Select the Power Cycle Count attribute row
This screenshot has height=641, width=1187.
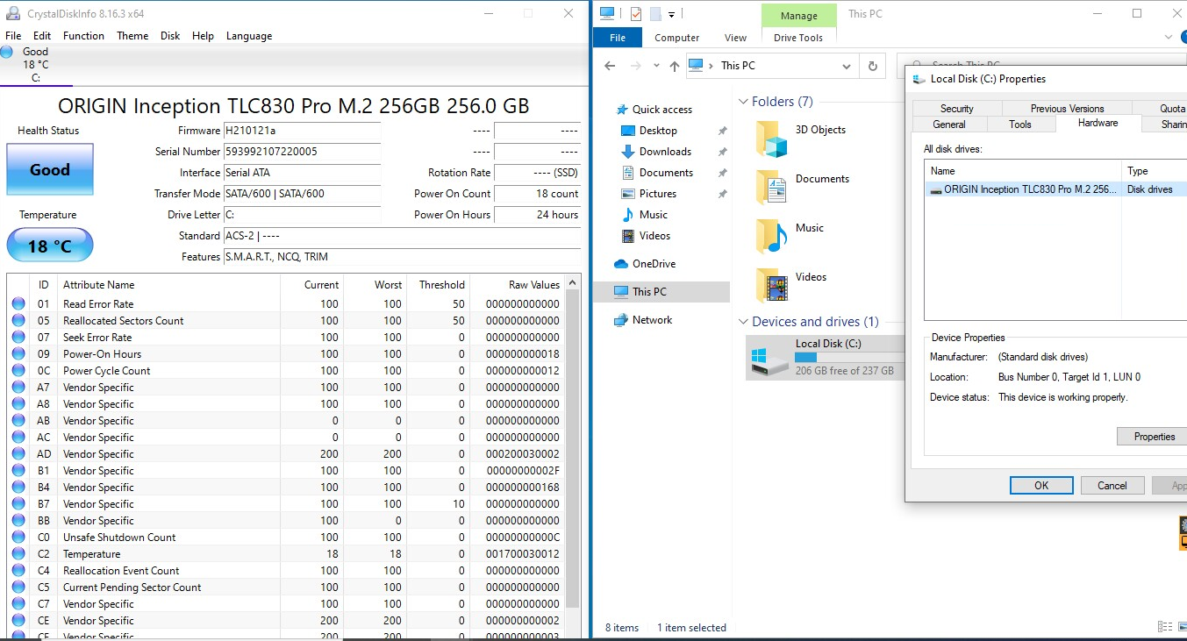pos(286,371)
